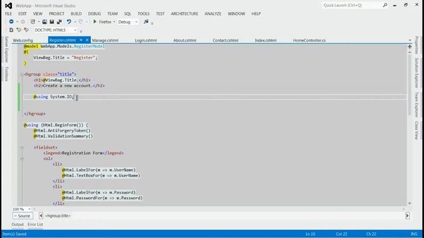Open the DEBUG menu

(x=94, y=13)
